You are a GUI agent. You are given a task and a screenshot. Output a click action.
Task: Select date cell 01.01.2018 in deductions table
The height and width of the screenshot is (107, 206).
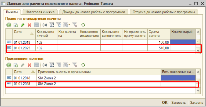24,42
